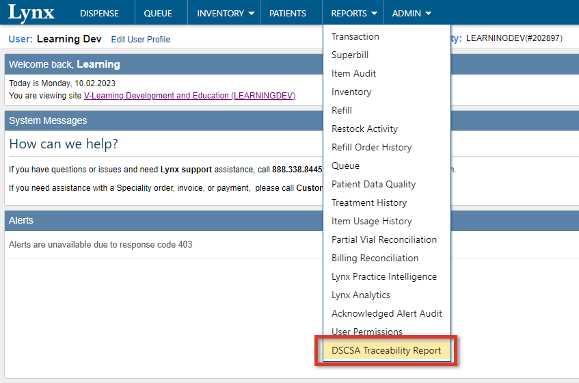Open V-Learning Development and Education site link
The image size is (579, 383).
pyautogui.click(x=189, y=96)
